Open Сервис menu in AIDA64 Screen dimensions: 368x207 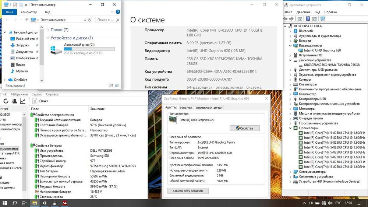37,94
